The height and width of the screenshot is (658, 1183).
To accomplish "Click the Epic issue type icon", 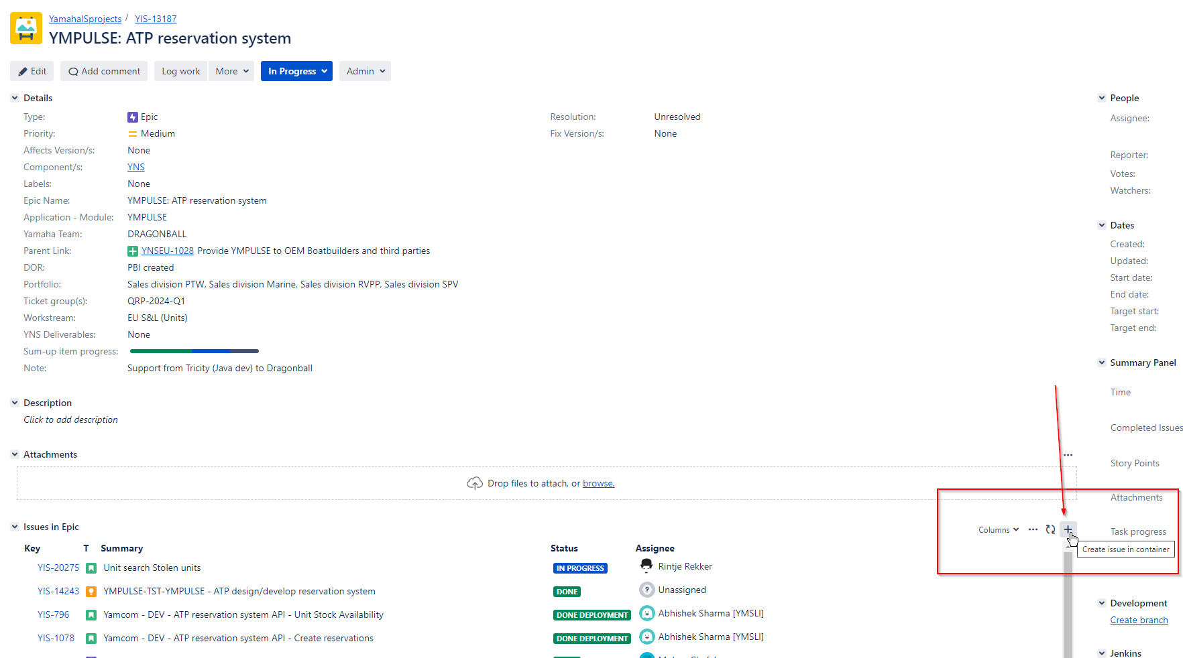I will 133,117.
